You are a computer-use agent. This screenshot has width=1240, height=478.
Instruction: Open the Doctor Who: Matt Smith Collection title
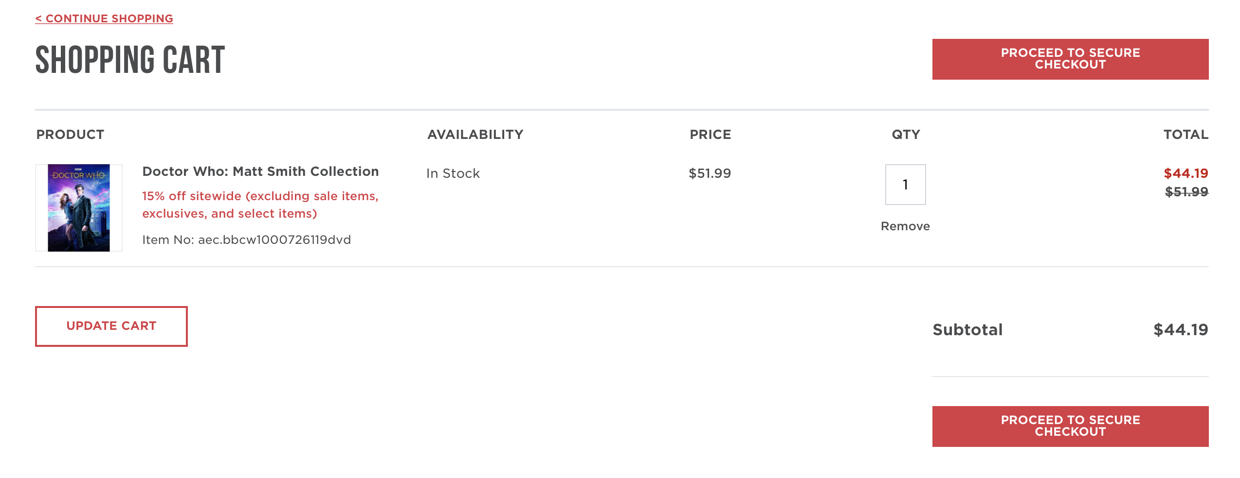click(x=260, y=171)
